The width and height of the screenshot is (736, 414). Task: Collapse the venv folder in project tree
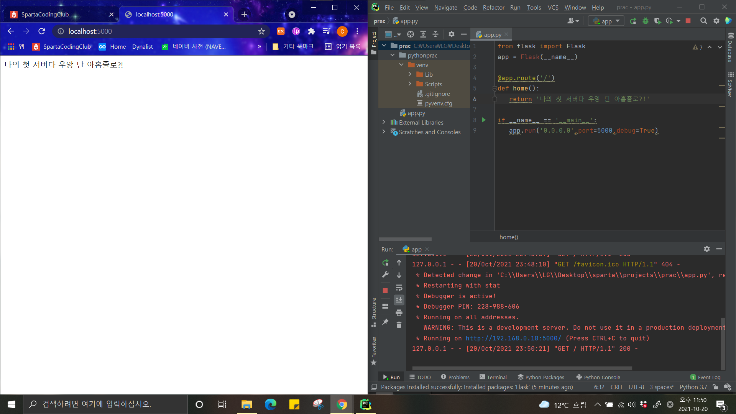[401, 65]
